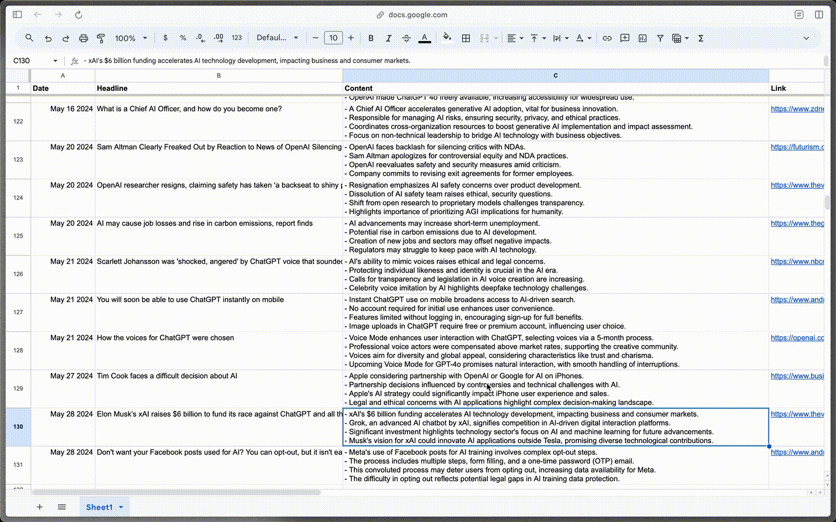Click the Functions sigma icon
The image size is (836, 522).
click(701, 38)
